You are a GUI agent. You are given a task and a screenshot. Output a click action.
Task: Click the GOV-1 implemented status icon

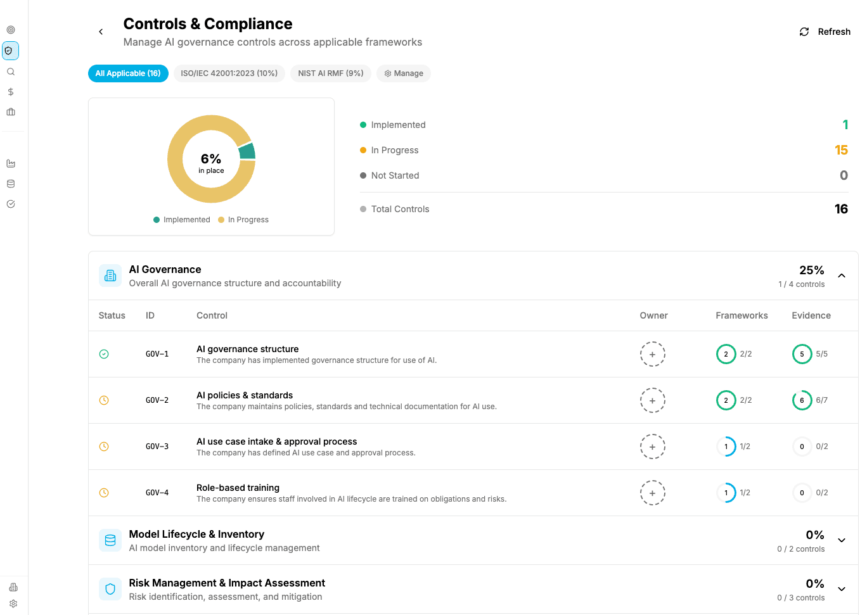coord(104,354)
